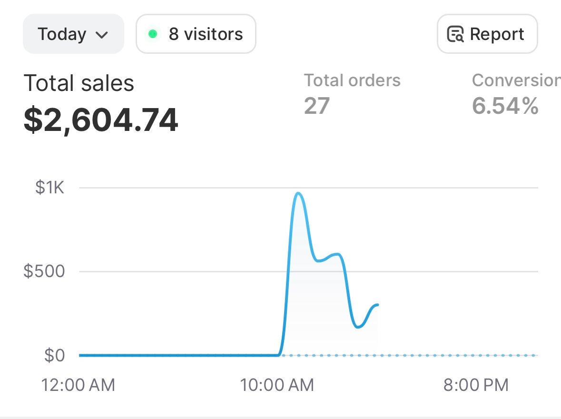Select the Total sales metric heading
The height and width of the screenshot is (419, 561).
point(79,83)
